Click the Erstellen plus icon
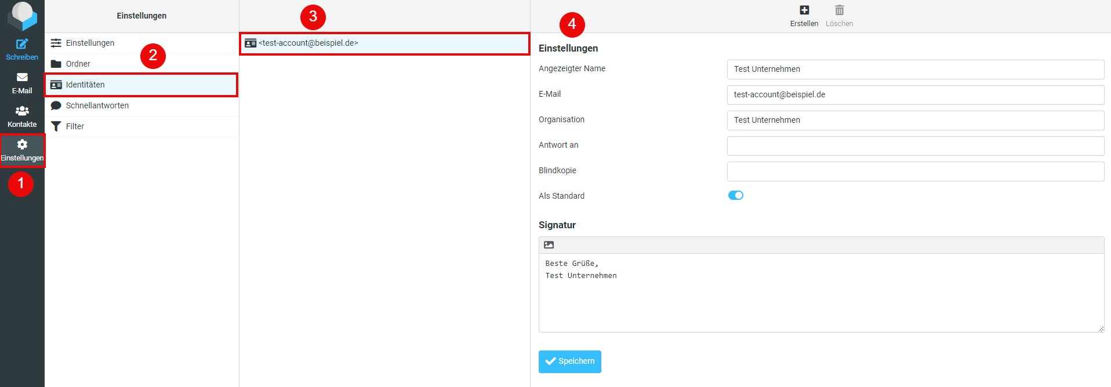The width and height of the screenshot is (1111, 387). coord(804,10)
